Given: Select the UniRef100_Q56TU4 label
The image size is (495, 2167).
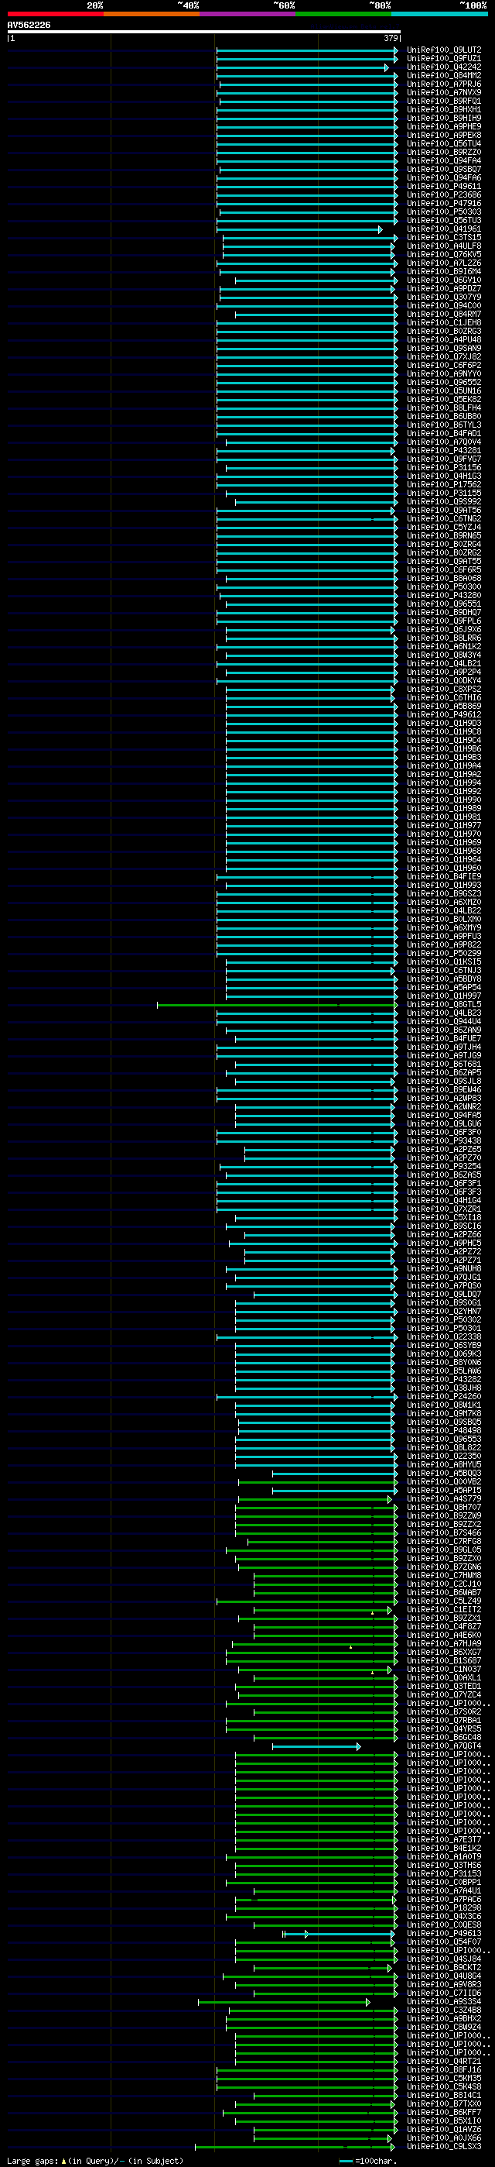Looking at the screenshot, I should click(x=445, y=144).
